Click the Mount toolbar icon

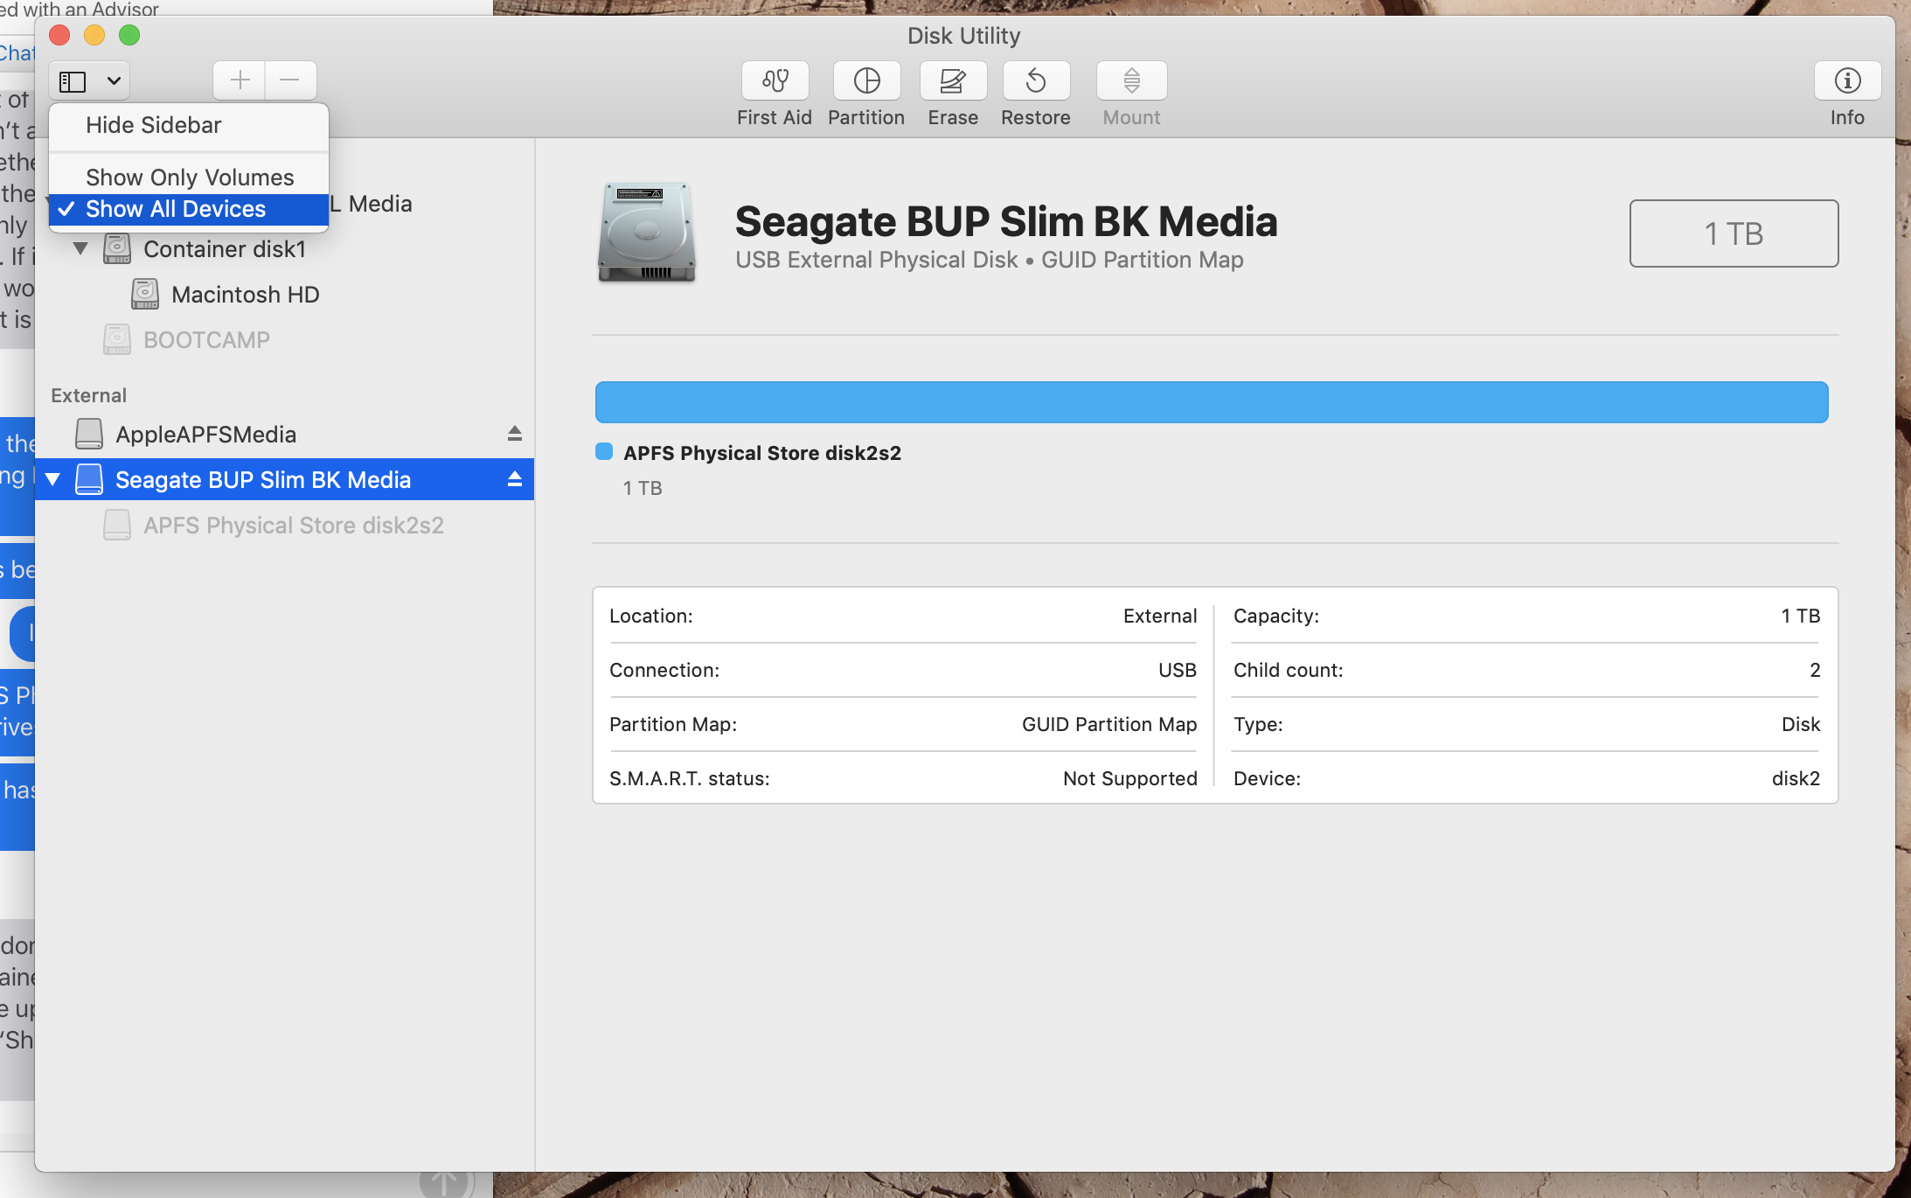(x=1130, y=81)
